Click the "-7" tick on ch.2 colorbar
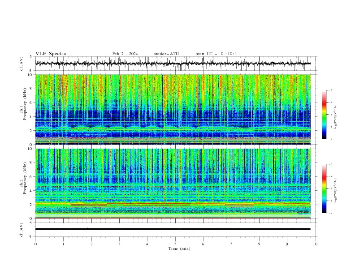The image size is (355, 274). tap(330, 213)
